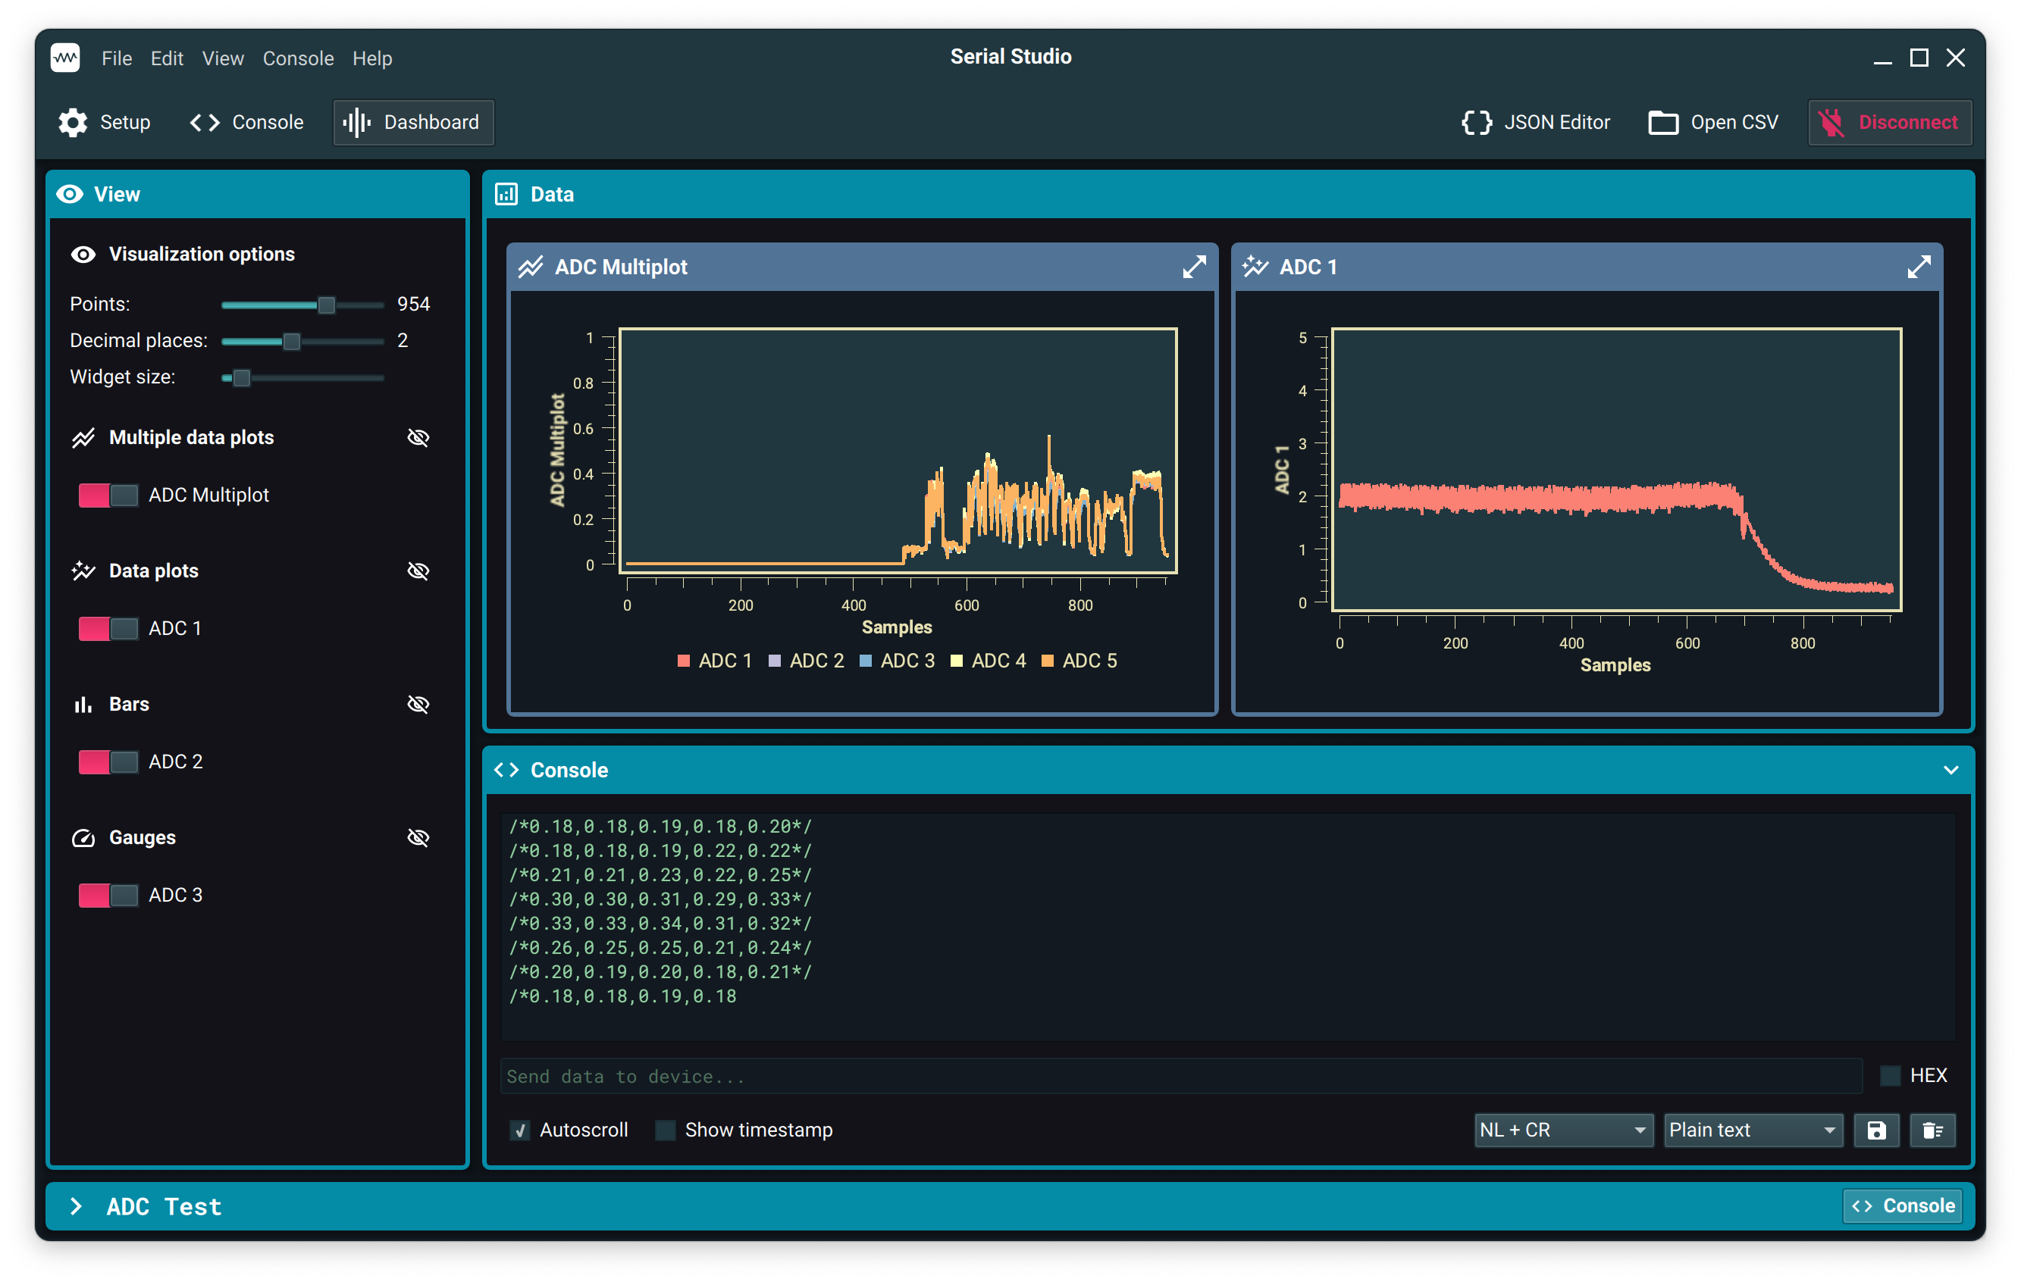Viewport: 2021px width, 1282px height.
Task: Expand the ADC Test bottom panel
Action: point(77,1205)
